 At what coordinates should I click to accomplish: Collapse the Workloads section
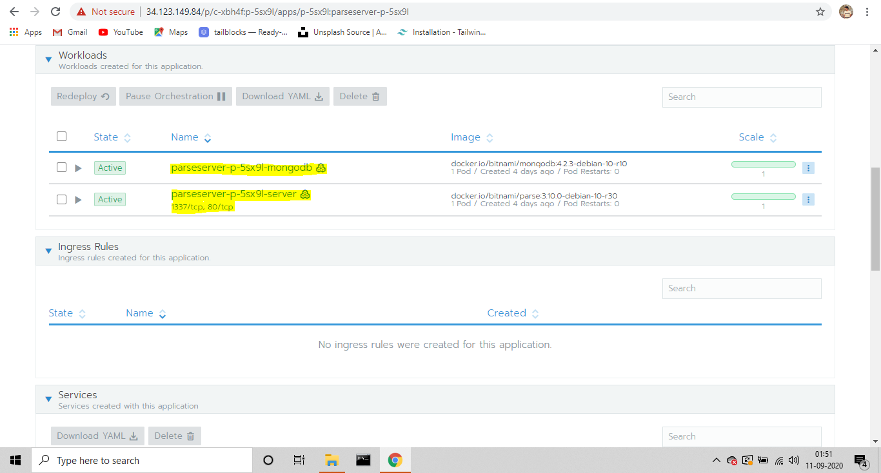[x=48, y=60]
